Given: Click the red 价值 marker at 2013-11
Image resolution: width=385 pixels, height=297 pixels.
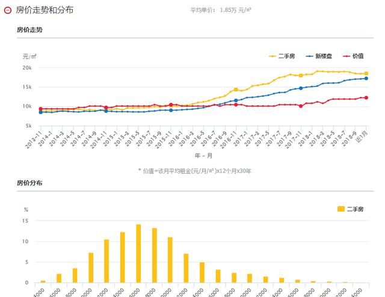Looking at the screenshot, I should [41, 109].
